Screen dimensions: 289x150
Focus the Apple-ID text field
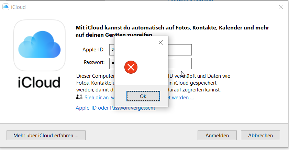click(x=180, y=50)
